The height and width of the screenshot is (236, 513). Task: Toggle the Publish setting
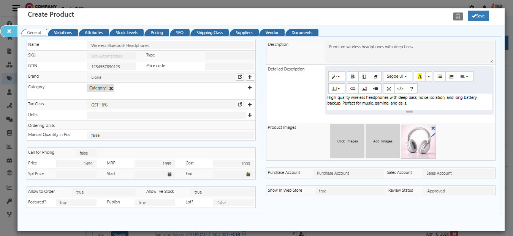155,202
